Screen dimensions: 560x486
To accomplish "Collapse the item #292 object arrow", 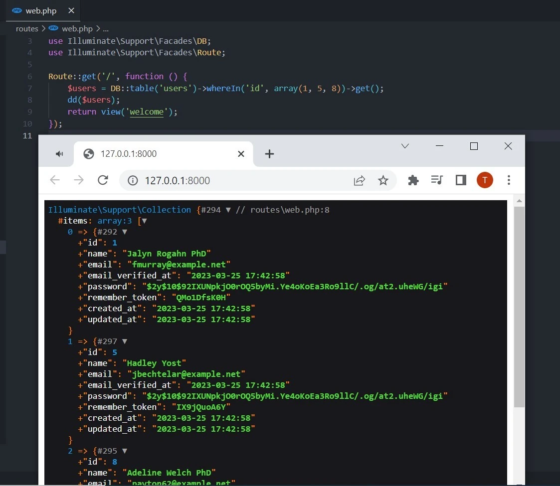I will click(x=125, y=232).
